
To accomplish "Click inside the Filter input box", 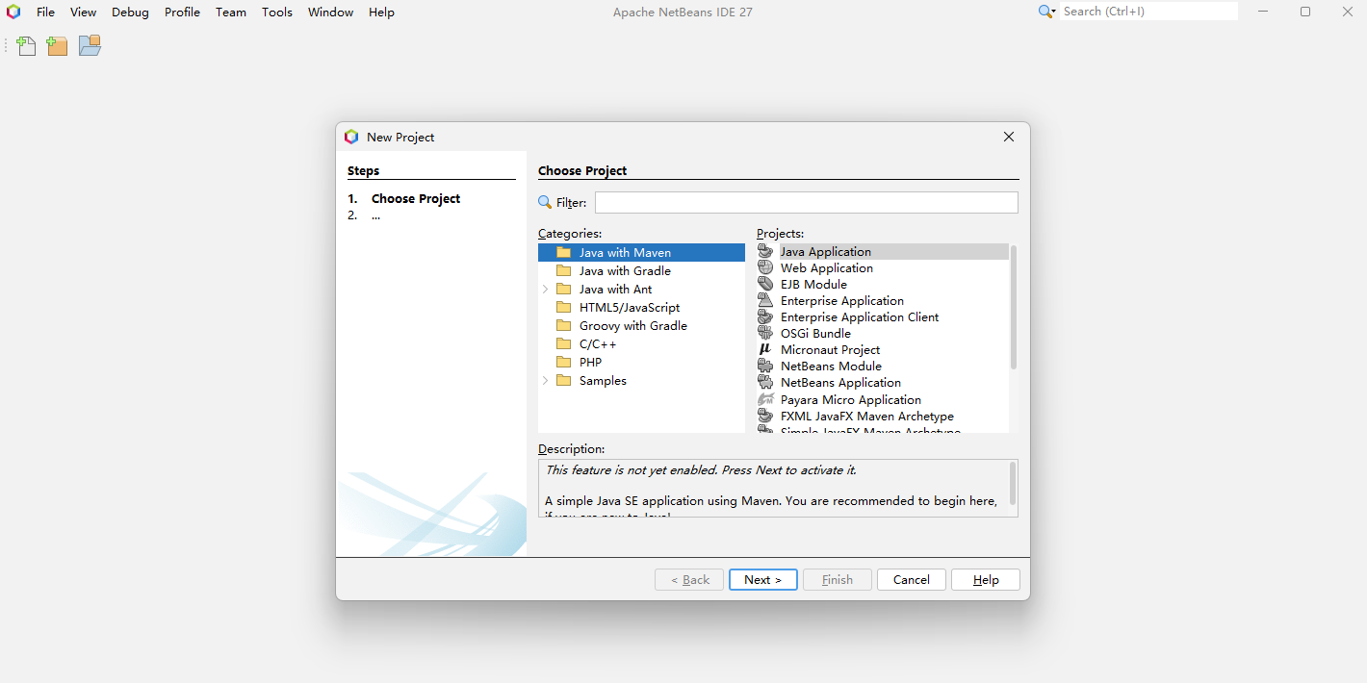I will (806, 202).
